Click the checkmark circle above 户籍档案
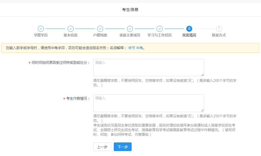The width and height of the screenshot is (261, 156). tap(100, 29)
